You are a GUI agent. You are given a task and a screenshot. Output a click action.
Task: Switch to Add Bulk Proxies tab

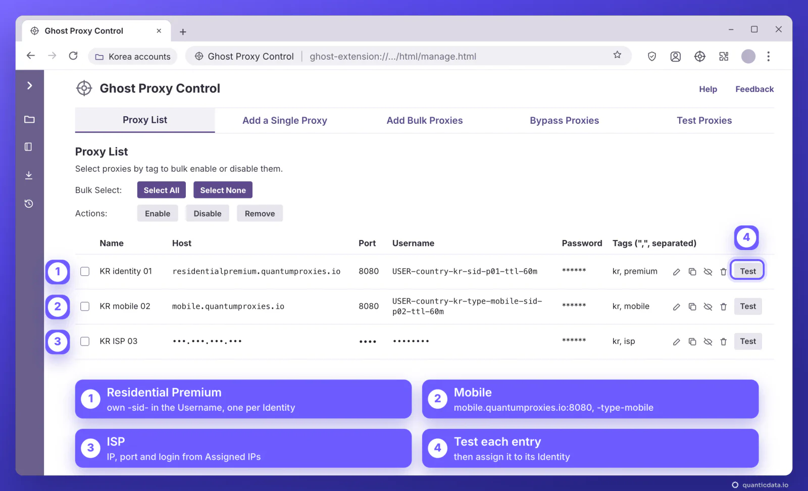(425, 120)
